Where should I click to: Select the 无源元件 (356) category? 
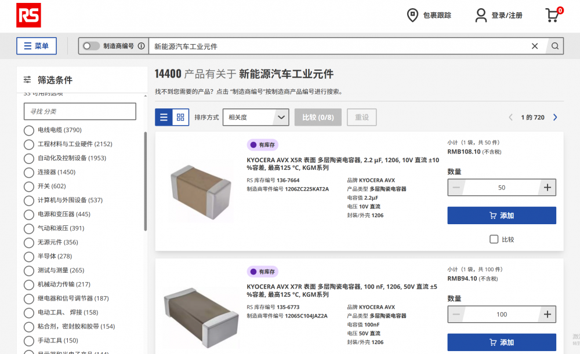point(29,243)
